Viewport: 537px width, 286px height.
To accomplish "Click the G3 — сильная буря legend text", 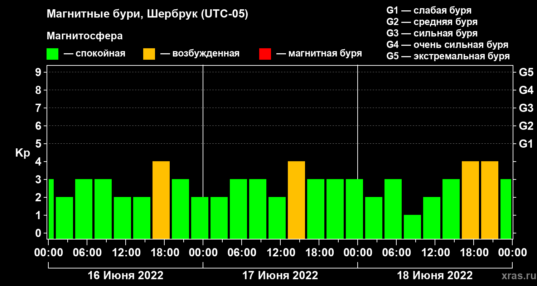I will click(432, 33).
